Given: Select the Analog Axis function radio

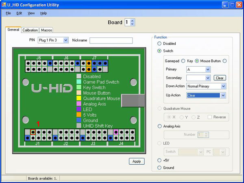Looking at the screenshot, I should 159,126.
